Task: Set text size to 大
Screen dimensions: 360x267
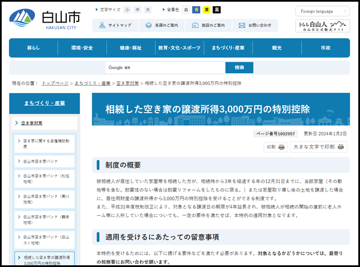Action: (148, 10)
